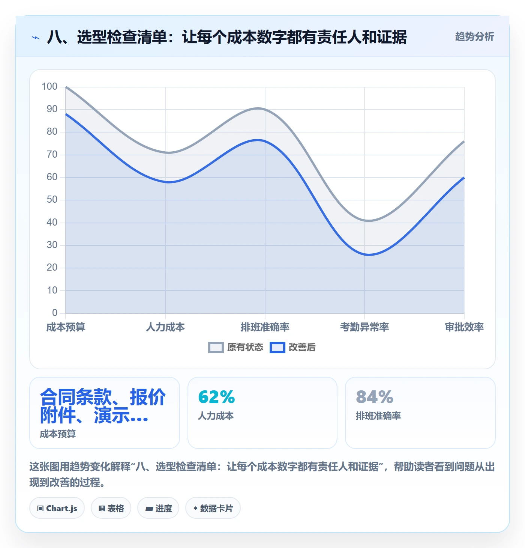
Task: Select the Chart.js tag chip
Action: coord(57,508)
